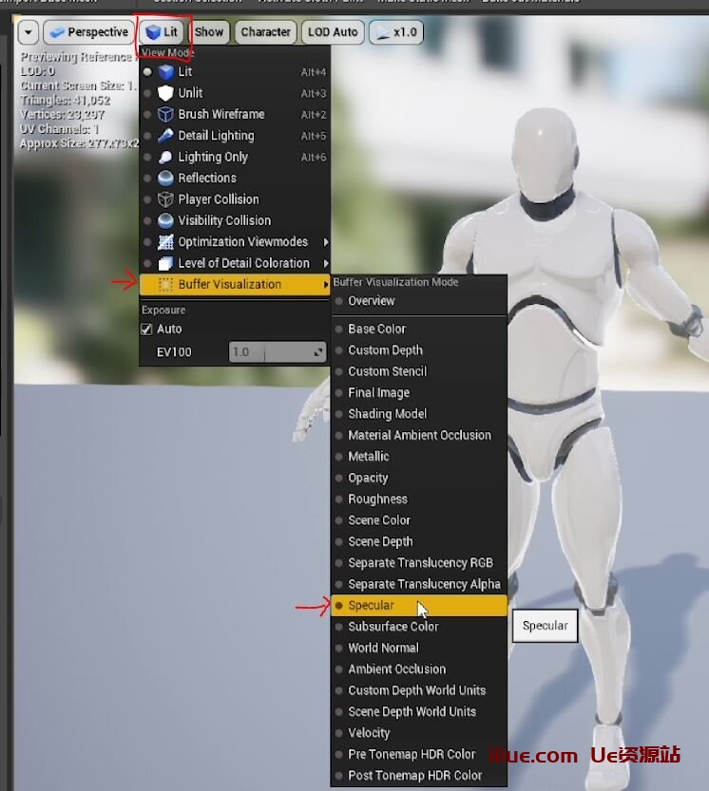
Task: Select the Reflections sphere icon
Action: click(166, 179)
